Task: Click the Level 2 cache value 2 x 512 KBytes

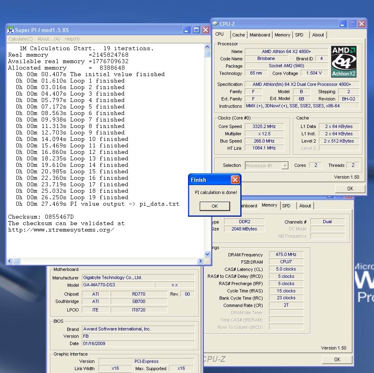Action: click(x=339, y=141)
